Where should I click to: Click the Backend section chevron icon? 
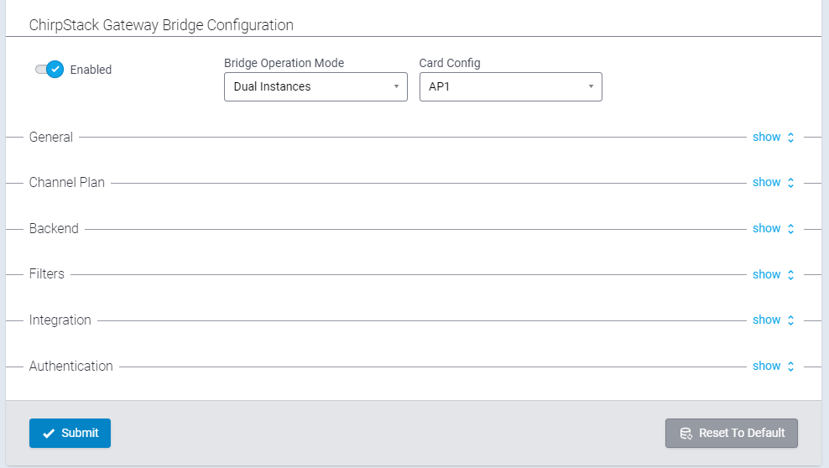[x=791, y=229]
